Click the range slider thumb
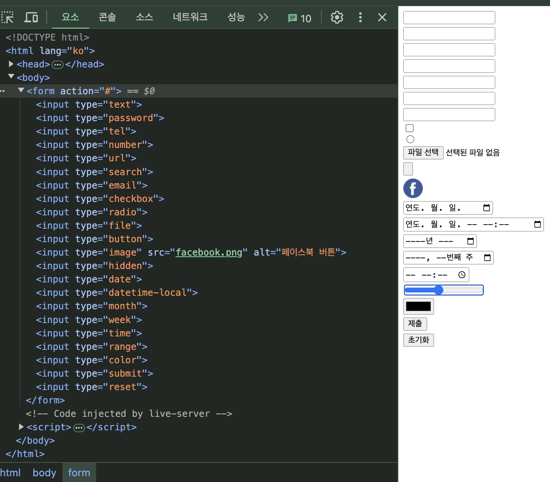 coord(439,290)
